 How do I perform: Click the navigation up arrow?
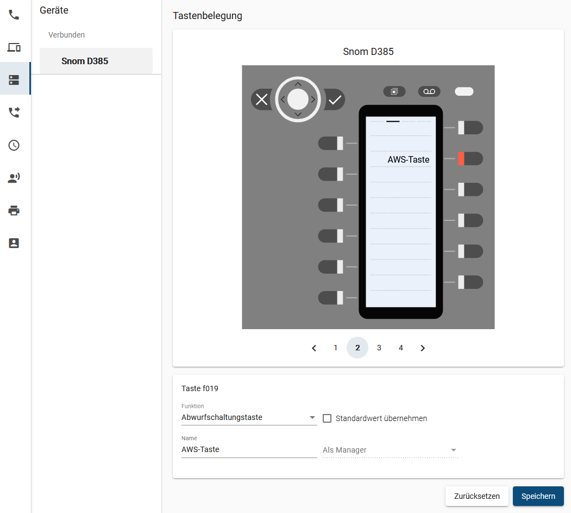[298, 84]
